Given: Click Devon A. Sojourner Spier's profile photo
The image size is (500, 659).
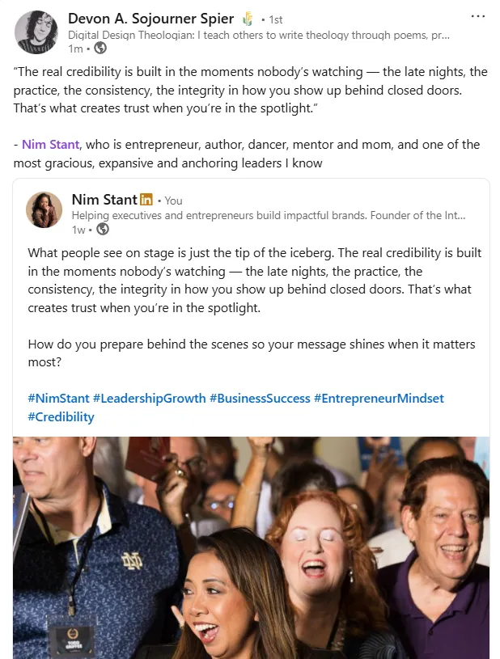Looking at the screenshot, I should coord(36,32).
